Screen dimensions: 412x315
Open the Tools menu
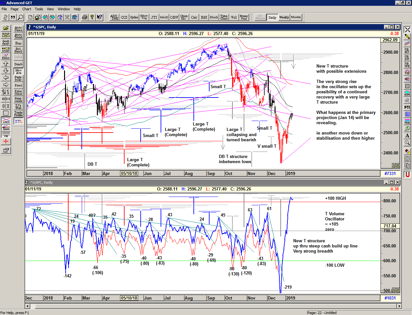point(39,9)
